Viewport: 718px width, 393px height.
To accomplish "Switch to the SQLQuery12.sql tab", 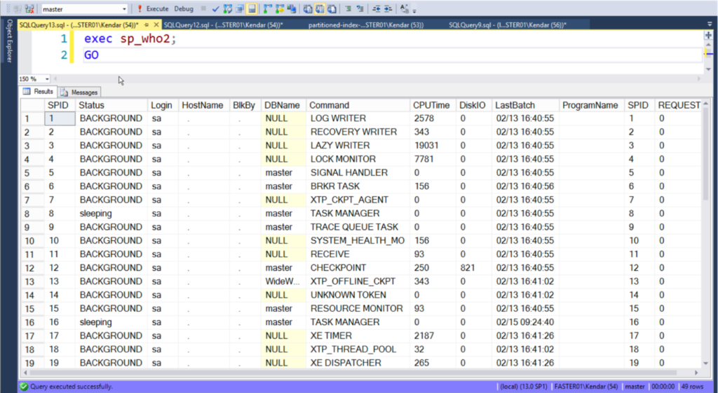I will point(222,25).
